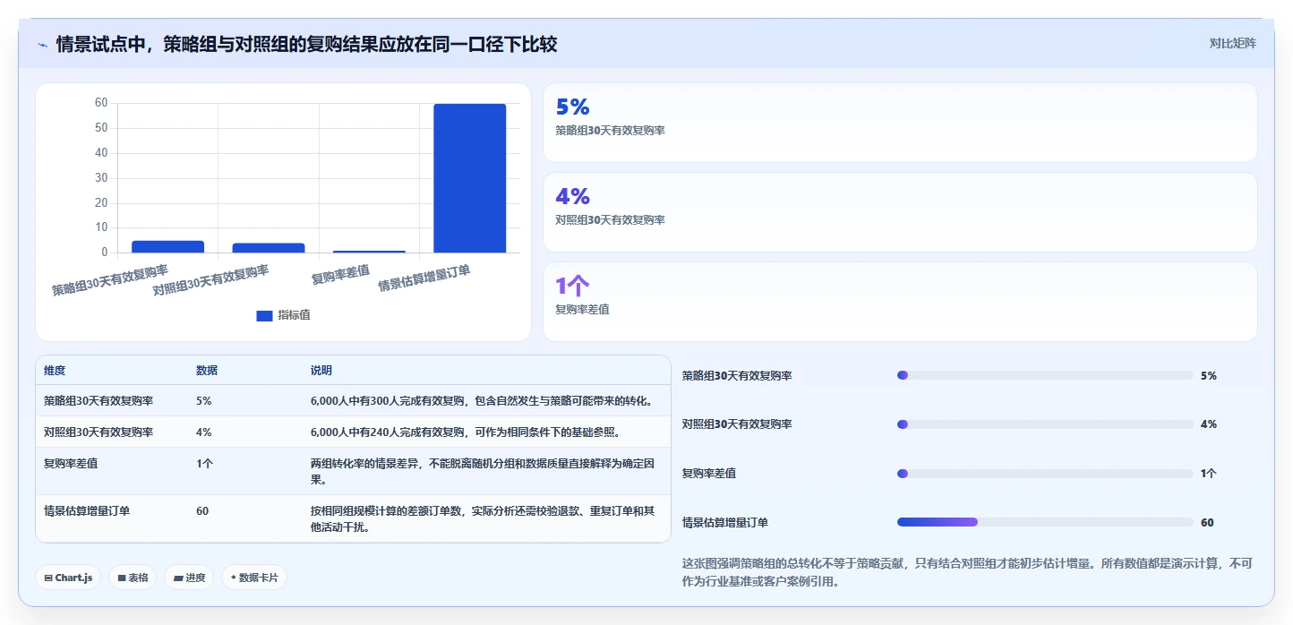The height and width of the screenshot is (625, 1293).
Task: Click the 1个 value at the end of the progress row
Action: click(1209, 473)
